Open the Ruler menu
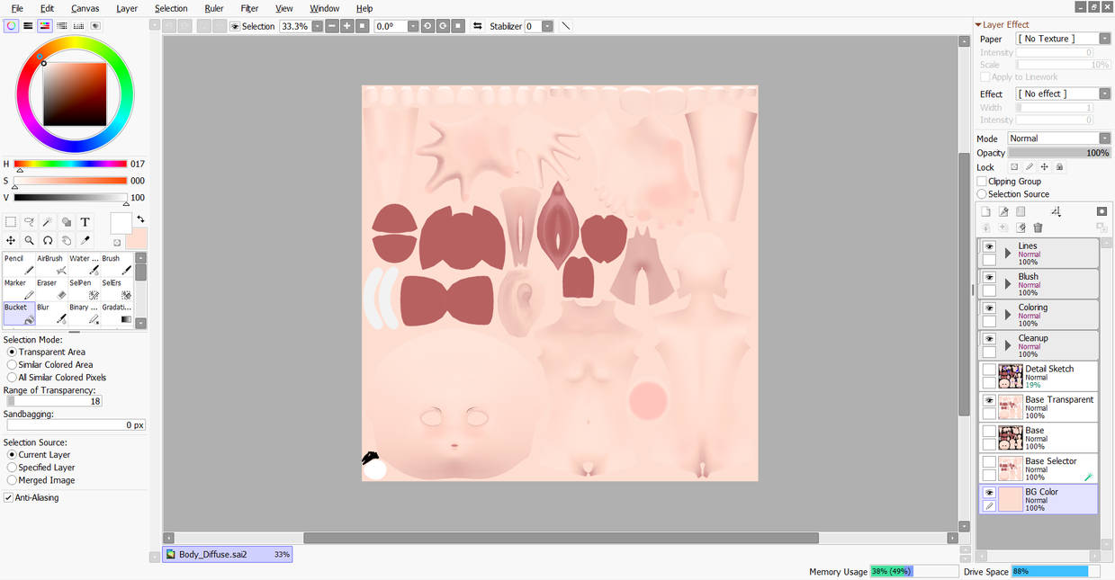 pos(214,8)
